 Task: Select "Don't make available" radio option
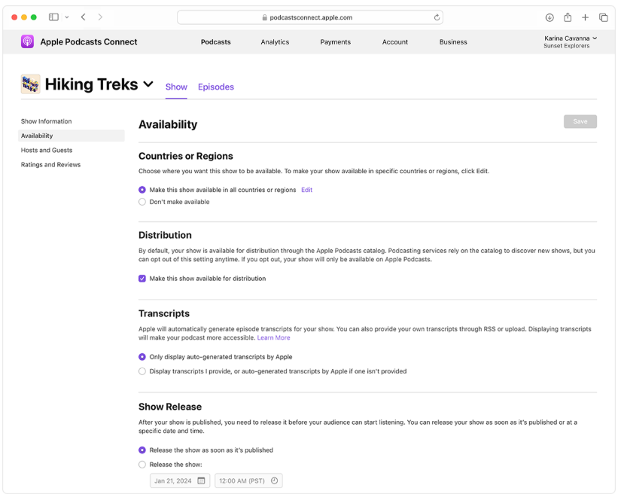142,202
